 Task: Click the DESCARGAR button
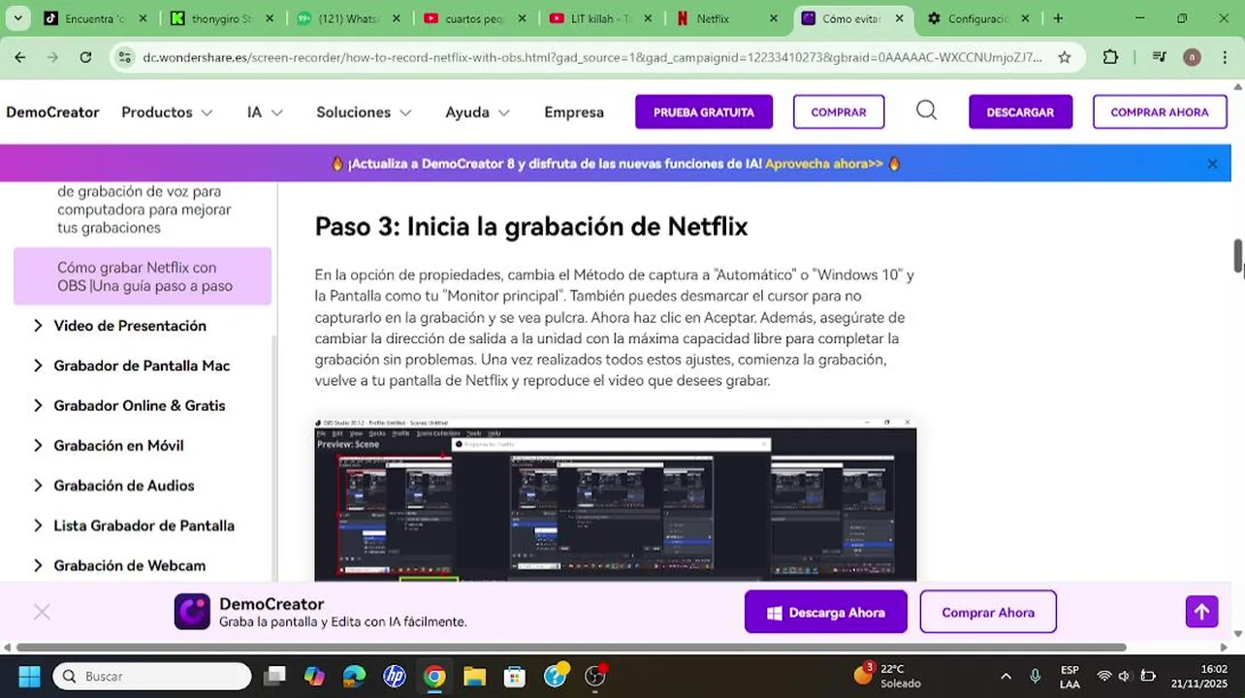pos(1020,111)
